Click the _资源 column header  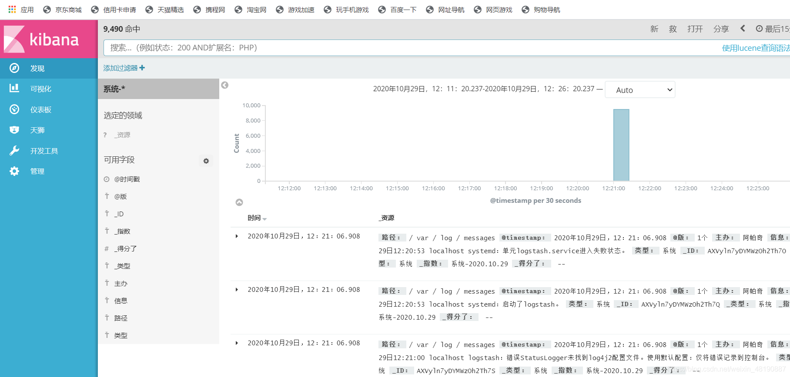coord(386,218)
